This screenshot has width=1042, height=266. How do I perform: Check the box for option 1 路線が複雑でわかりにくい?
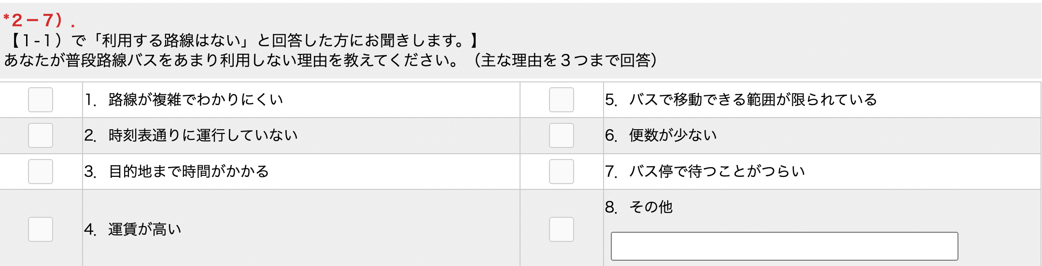[41, 100]
